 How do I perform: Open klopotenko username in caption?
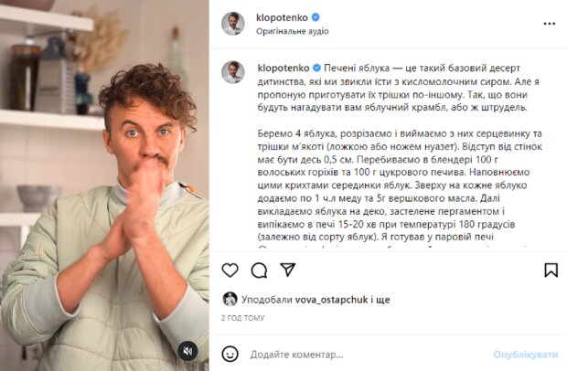[283, 68]
